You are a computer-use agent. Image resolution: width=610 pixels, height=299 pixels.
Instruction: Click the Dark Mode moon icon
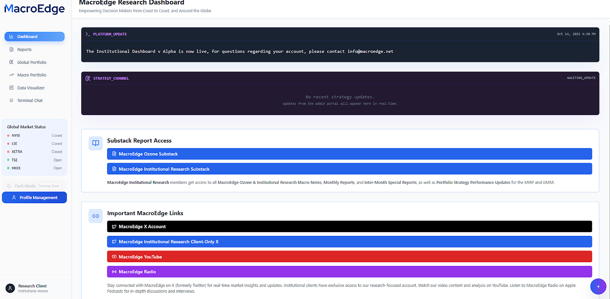click(10, 186)
